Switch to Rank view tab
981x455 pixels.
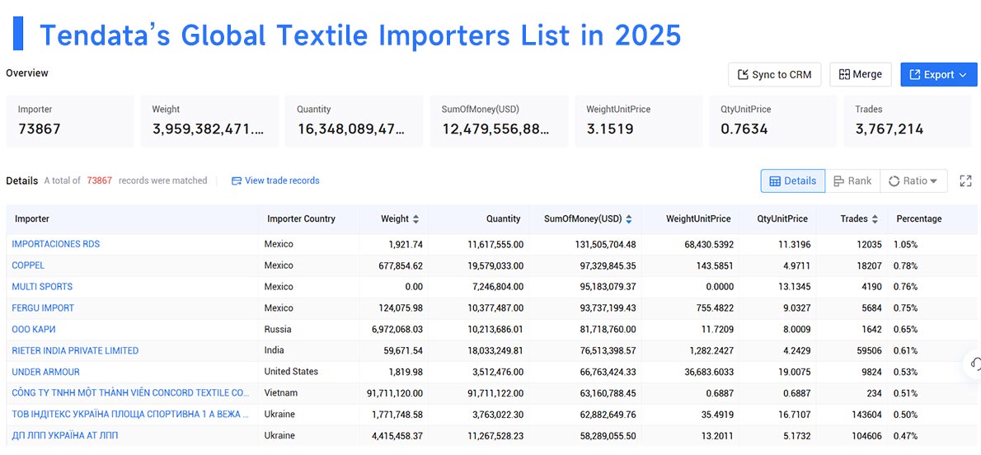click(x=852, y=181)
